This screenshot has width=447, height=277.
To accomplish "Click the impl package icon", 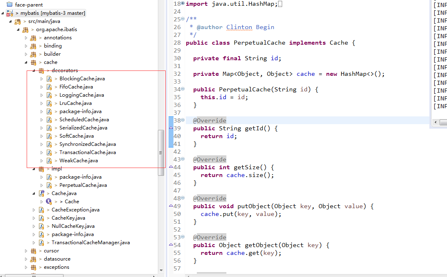I will point(41,169).
